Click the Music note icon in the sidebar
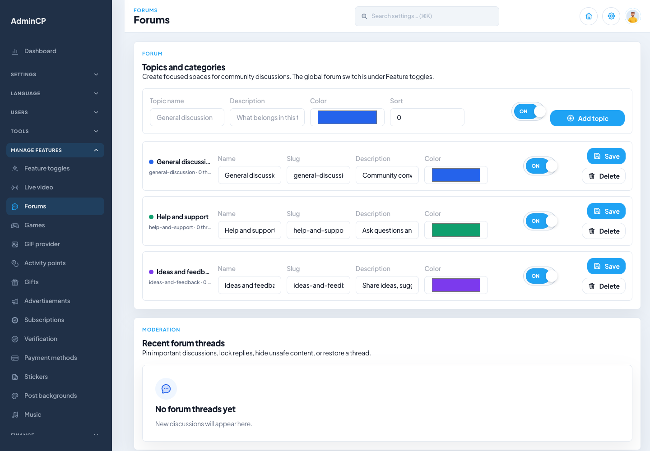650x451 pixels. (15, 415)
